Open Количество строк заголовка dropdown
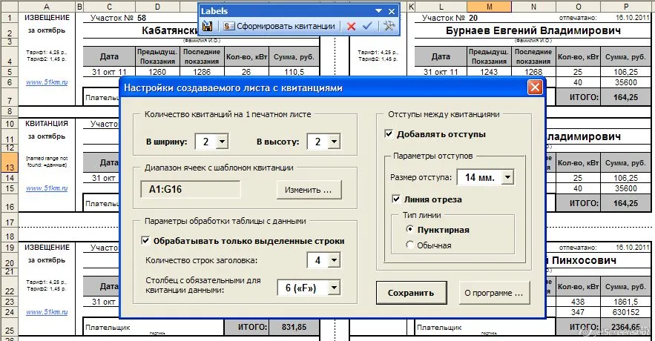Screen dimensions: 655x341 point(333,259)
